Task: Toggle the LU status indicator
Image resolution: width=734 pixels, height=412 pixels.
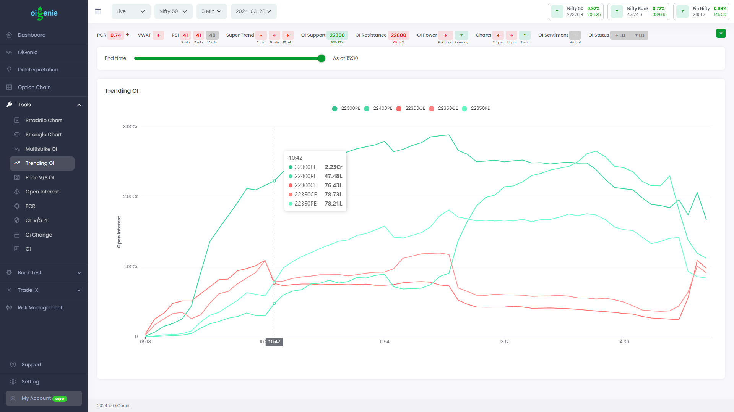Action: point(620,35)
